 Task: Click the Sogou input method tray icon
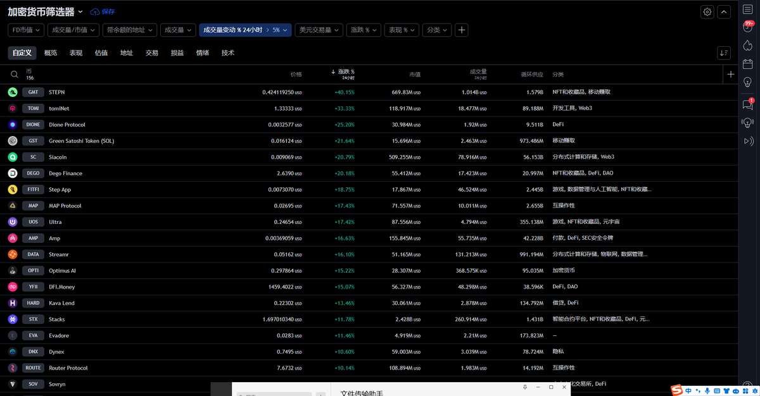click(x=677, y=390)
